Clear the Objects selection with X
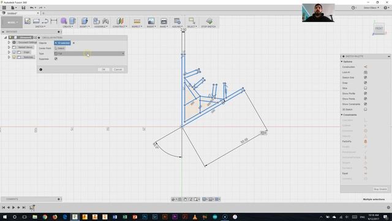This screenshot has height=221, width=392. (x=73, y=43)
